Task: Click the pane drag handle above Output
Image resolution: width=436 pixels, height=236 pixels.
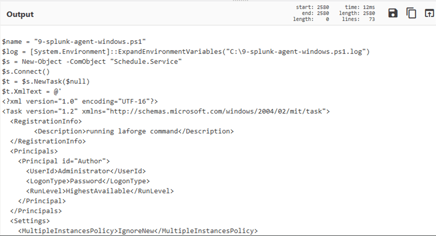Action: (240, 1)
